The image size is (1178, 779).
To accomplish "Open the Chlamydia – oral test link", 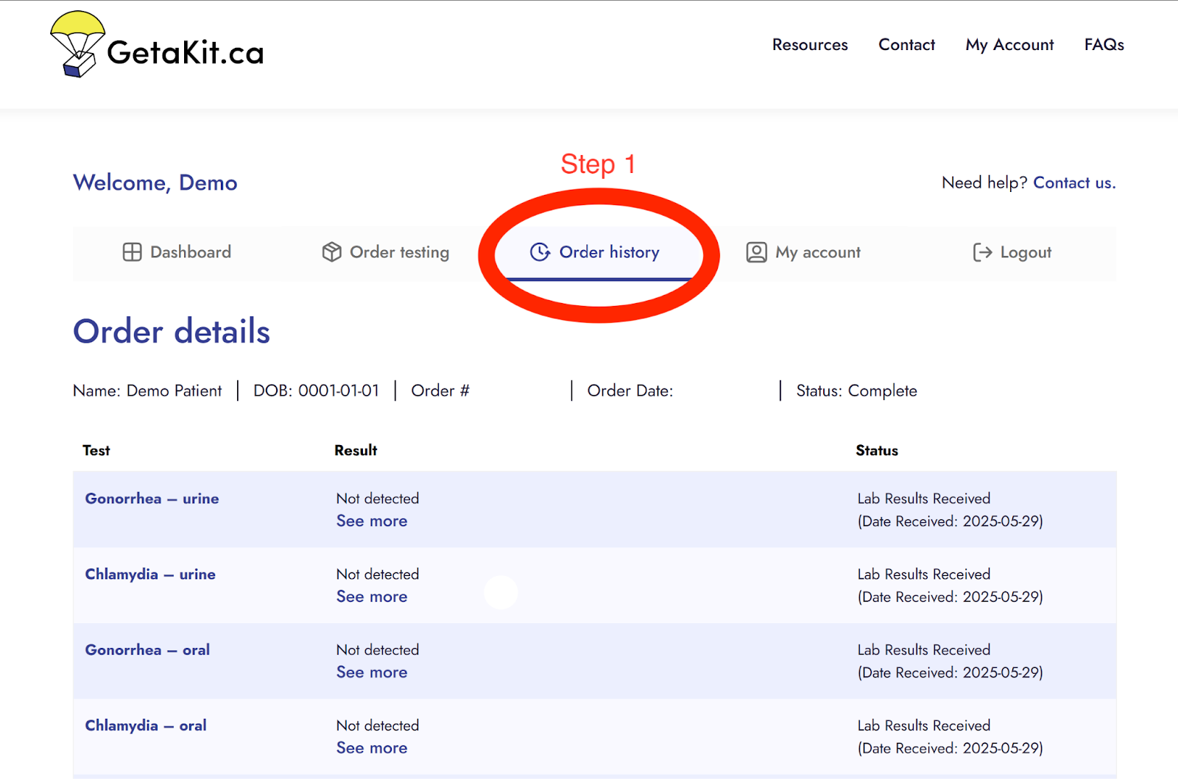I will pos(146,725).
